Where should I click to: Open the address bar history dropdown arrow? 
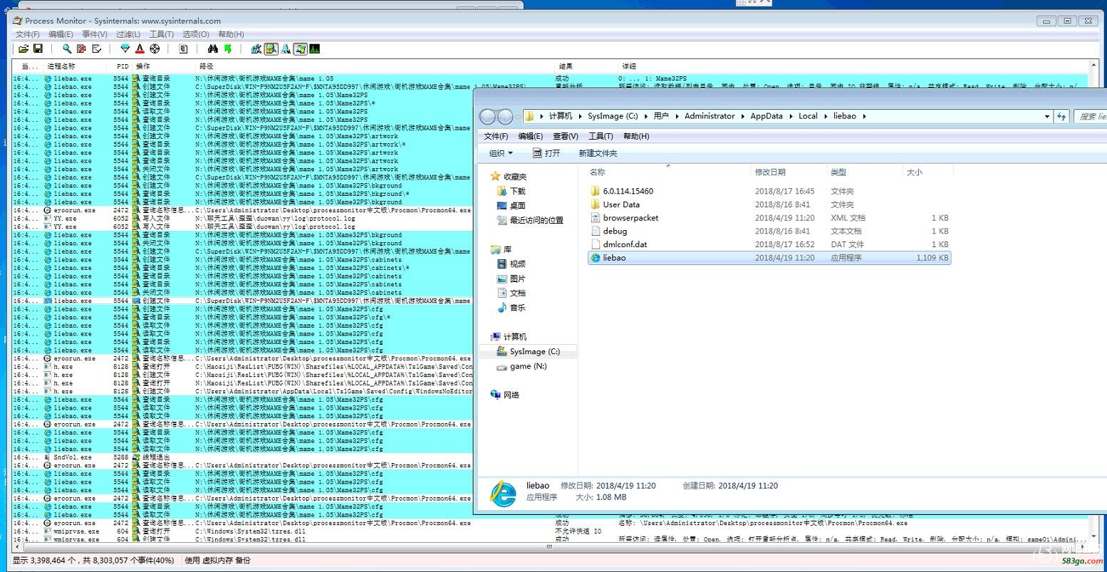[x=1046, y=116]
